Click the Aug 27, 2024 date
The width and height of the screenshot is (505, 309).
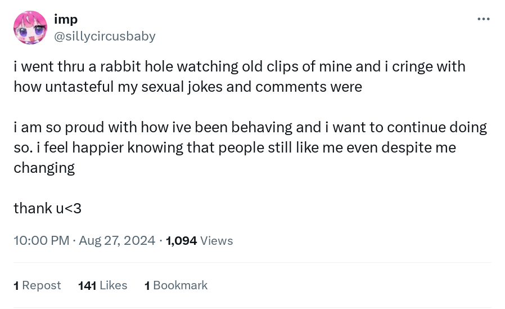117,241
